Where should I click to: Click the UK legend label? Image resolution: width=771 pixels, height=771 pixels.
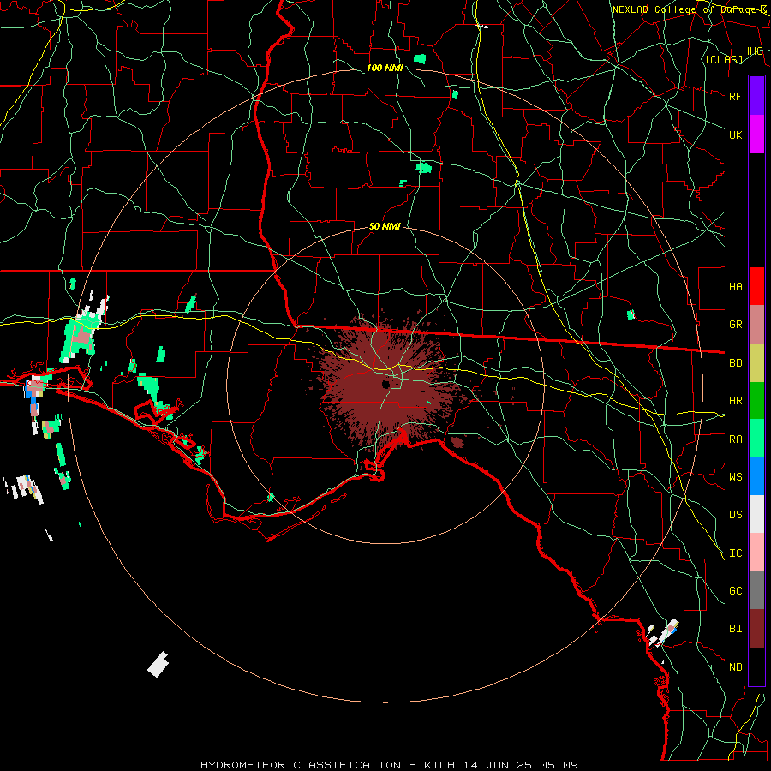coord(735,134)
